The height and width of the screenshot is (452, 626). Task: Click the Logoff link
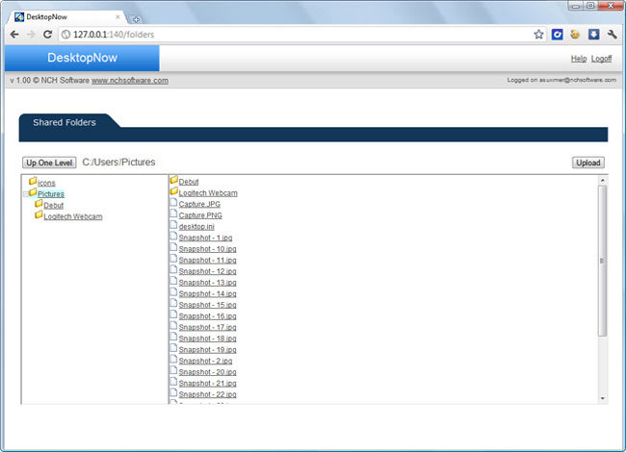click(x=601, y=59)
